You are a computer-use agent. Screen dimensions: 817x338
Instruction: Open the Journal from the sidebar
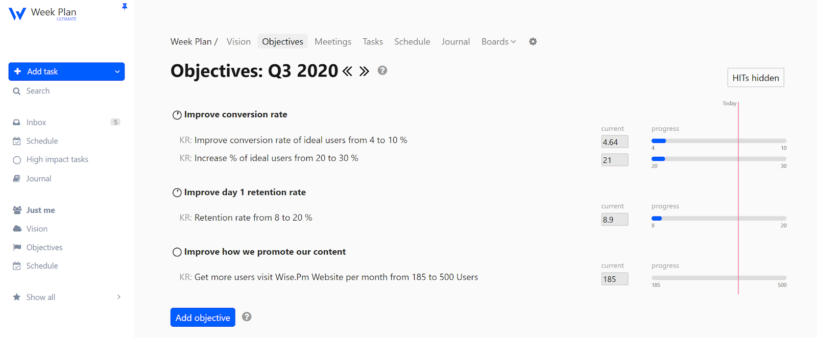[38, 178]
